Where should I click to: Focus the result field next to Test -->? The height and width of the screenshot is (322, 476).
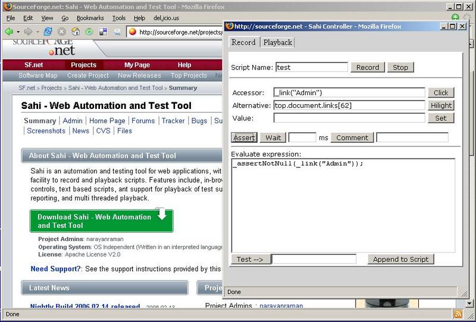(314, 259)
